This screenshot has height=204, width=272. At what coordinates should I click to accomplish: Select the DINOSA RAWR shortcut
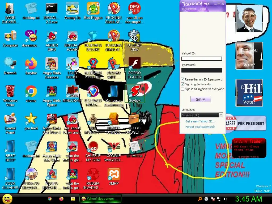pos(72,41)
